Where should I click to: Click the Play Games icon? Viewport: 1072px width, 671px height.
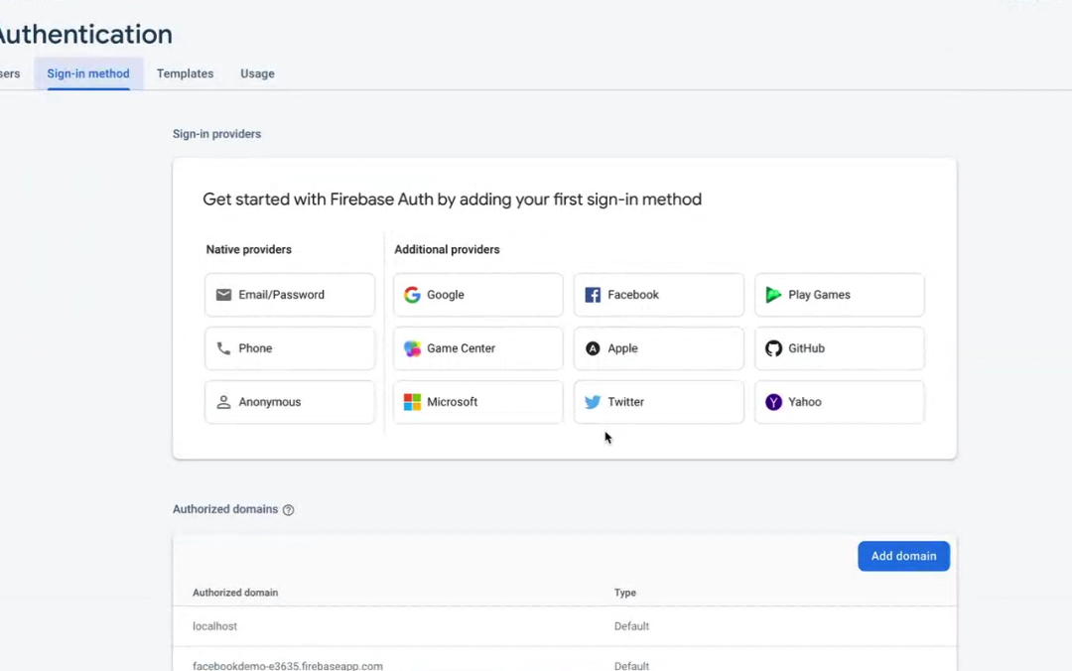[773, 295]
